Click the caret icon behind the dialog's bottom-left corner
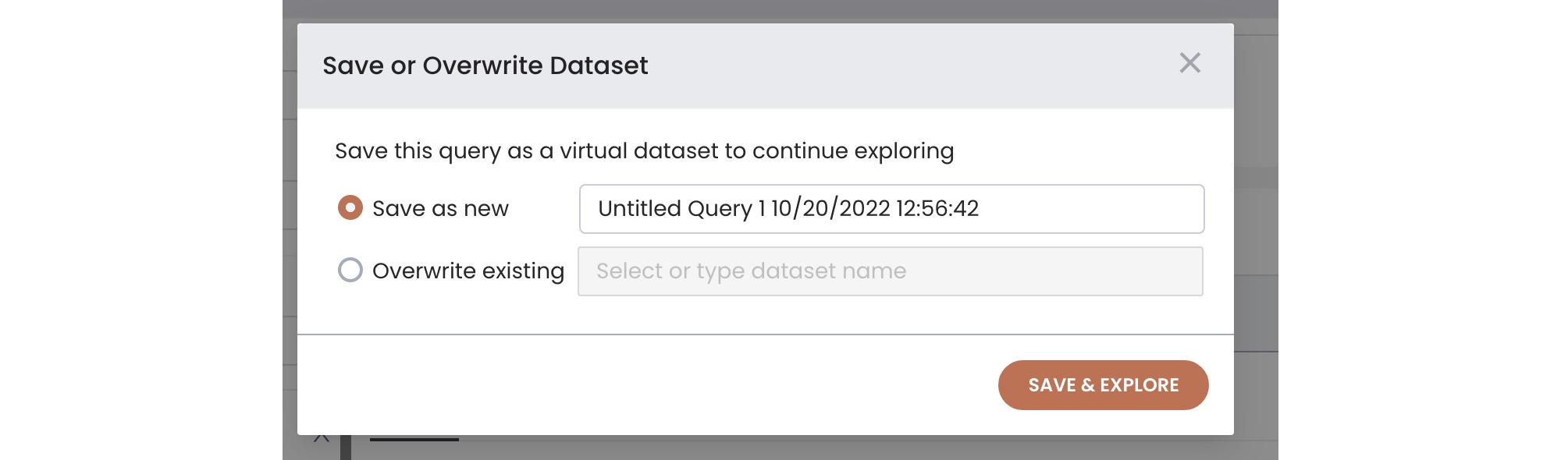1561x460 pixels. click(321, 439)
